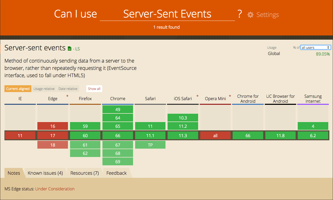
Task: Click the red asterisk next to Edge
Action: [x=67, y=96]
